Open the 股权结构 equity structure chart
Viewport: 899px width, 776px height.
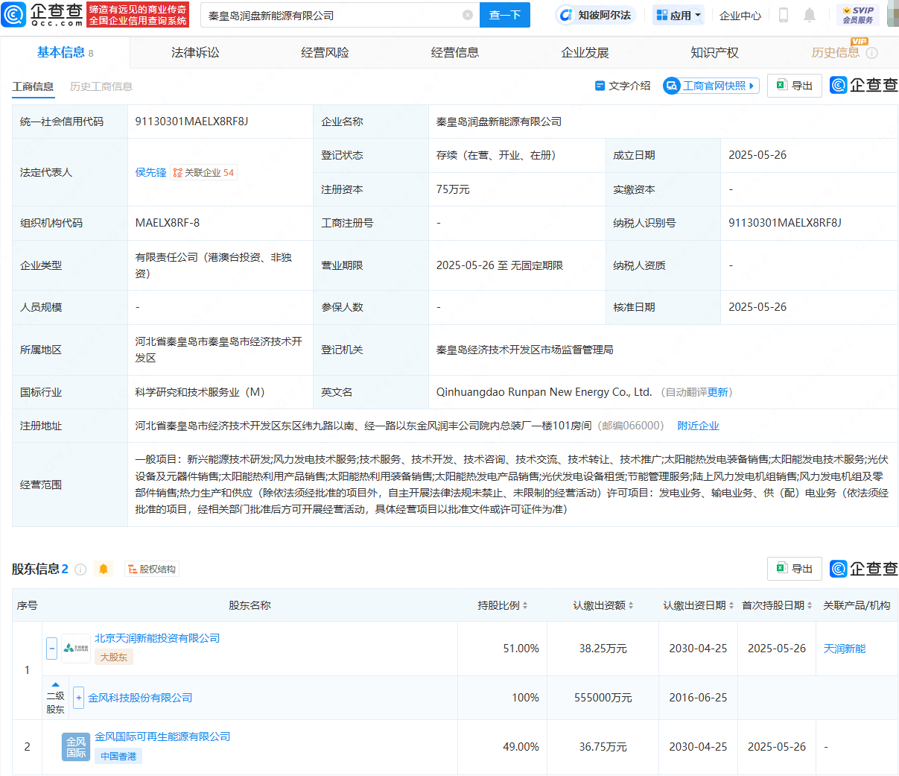[151, 568]
